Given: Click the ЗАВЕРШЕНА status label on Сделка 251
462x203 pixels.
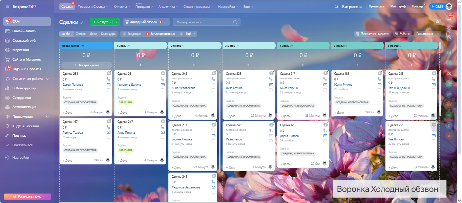Looking at the screenshot, I should (x=126, y=102).
